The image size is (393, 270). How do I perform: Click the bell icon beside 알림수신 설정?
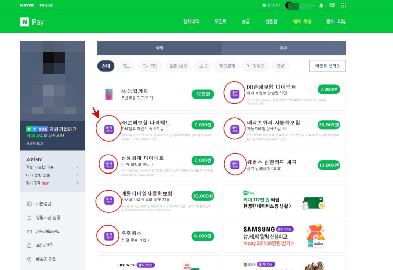click(29, 218)
